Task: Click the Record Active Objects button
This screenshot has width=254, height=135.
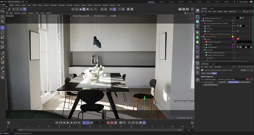Action: [108, 123]
